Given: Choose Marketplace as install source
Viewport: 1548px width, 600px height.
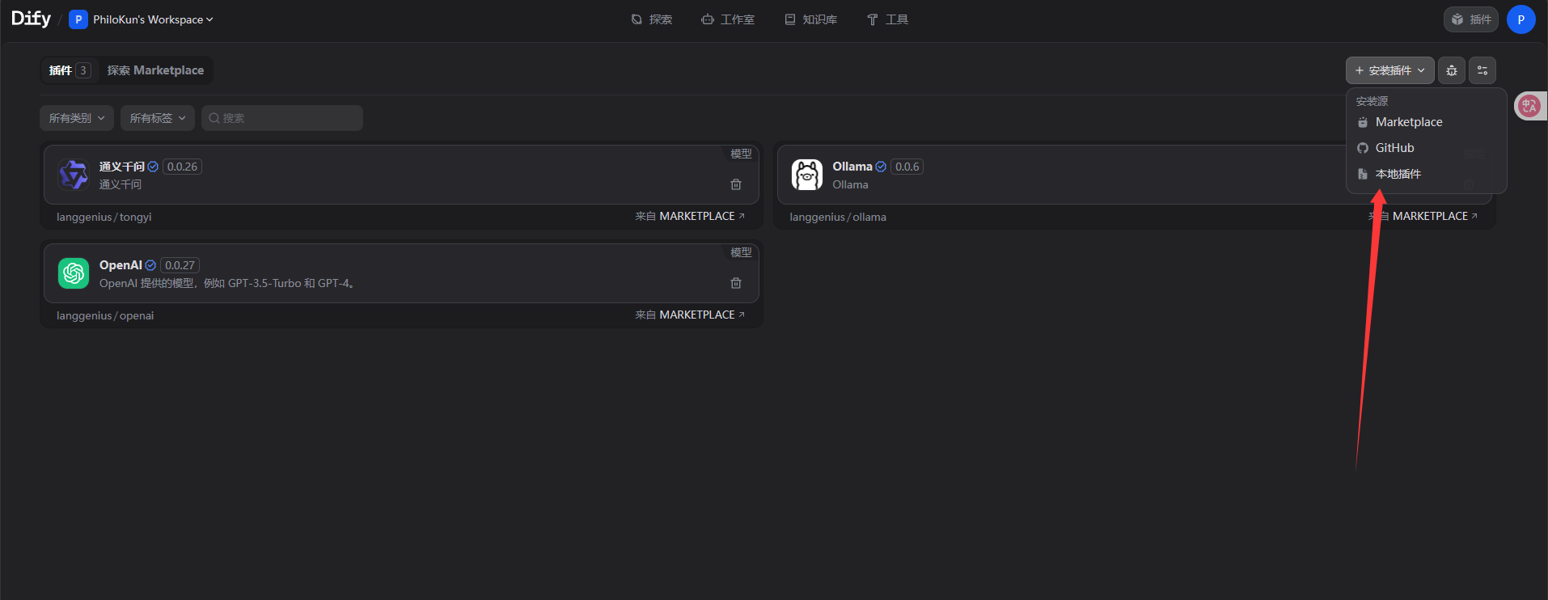Looking at the screenshot, I should (x=1408, y=122).
